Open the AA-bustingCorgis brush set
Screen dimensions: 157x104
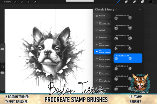(x=102, y=80)
